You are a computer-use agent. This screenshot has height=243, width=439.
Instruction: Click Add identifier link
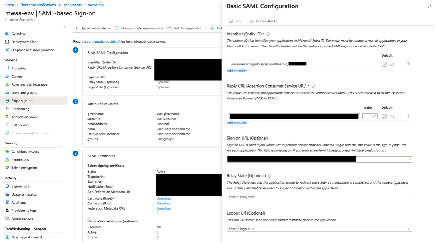[x=237, y=71]
